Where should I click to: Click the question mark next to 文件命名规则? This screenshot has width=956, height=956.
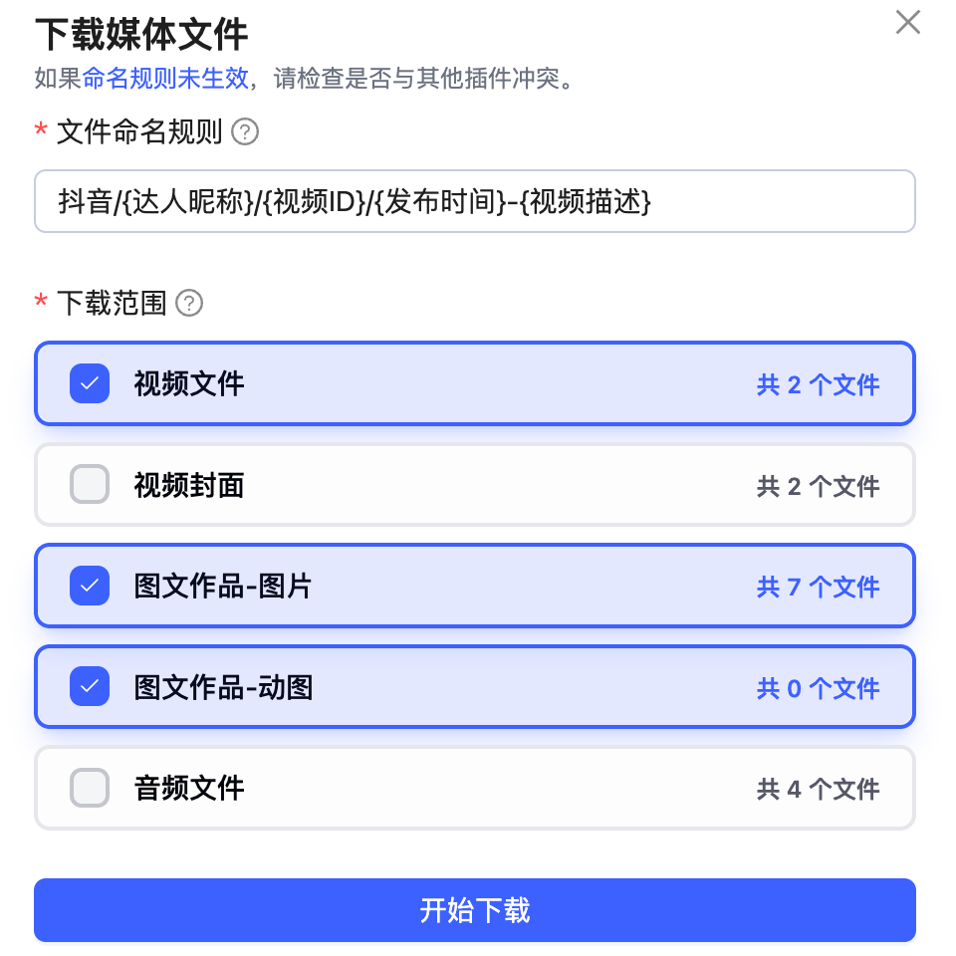[243, 131]
